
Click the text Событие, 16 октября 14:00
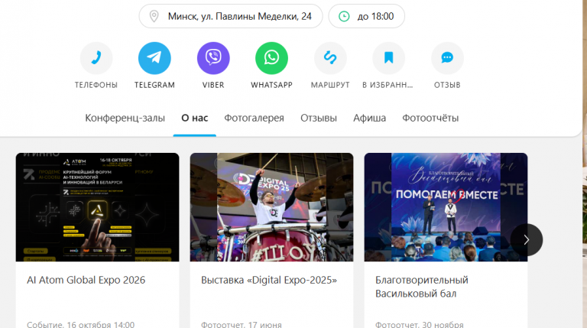[80, 324]
